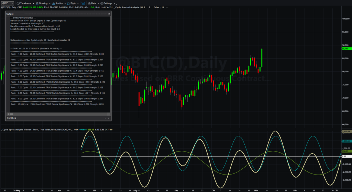Viewport: 352px width, 192px height.
Task: Click the Rank 4.00 Cycle 34.00 row
Action: click(x=57, y=71)
